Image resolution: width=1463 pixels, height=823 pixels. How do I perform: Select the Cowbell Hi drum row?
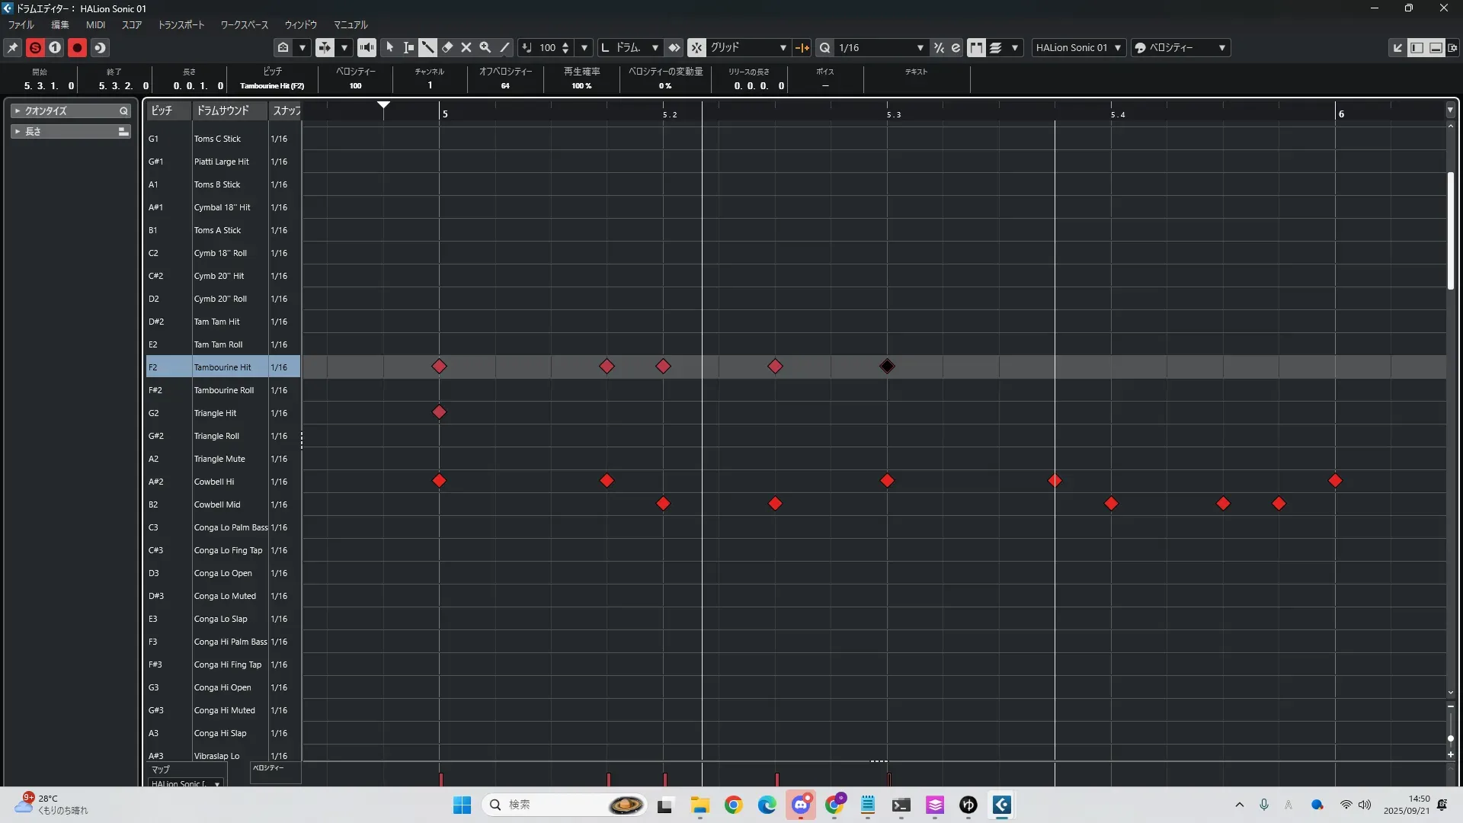tap(214, 482)
